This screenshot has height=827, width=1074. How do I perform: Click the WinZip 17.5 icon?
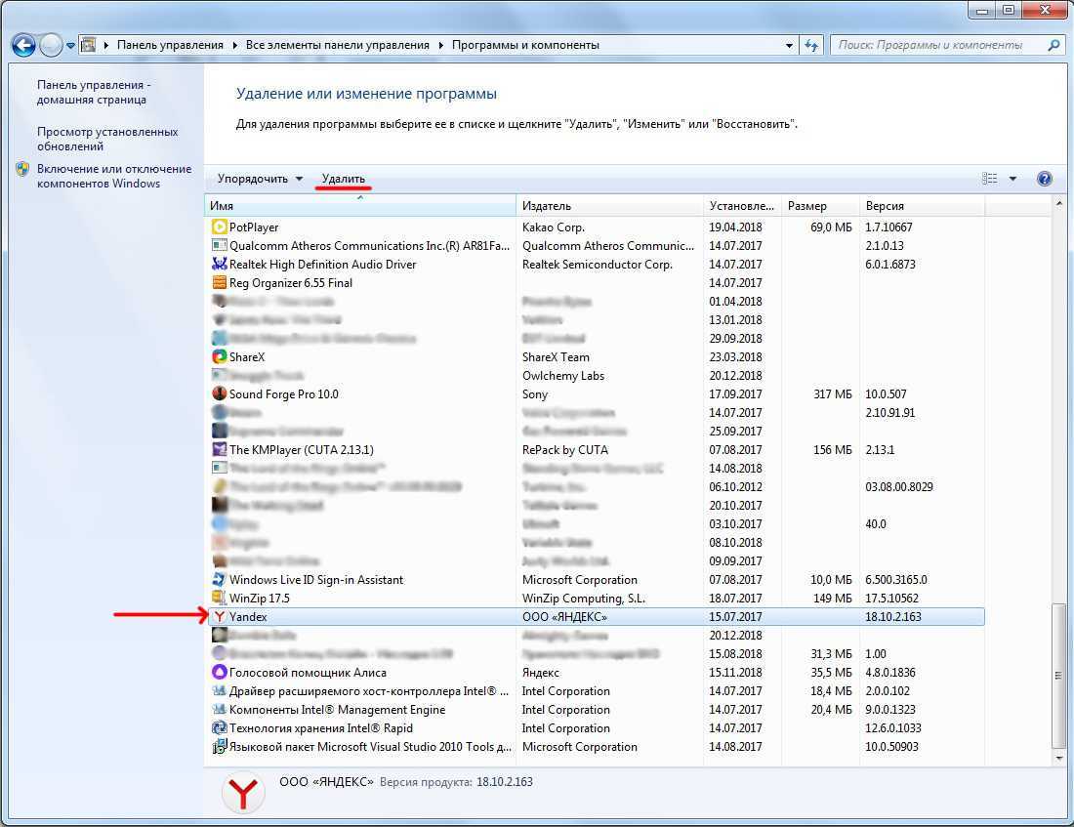tap(219, 598)
